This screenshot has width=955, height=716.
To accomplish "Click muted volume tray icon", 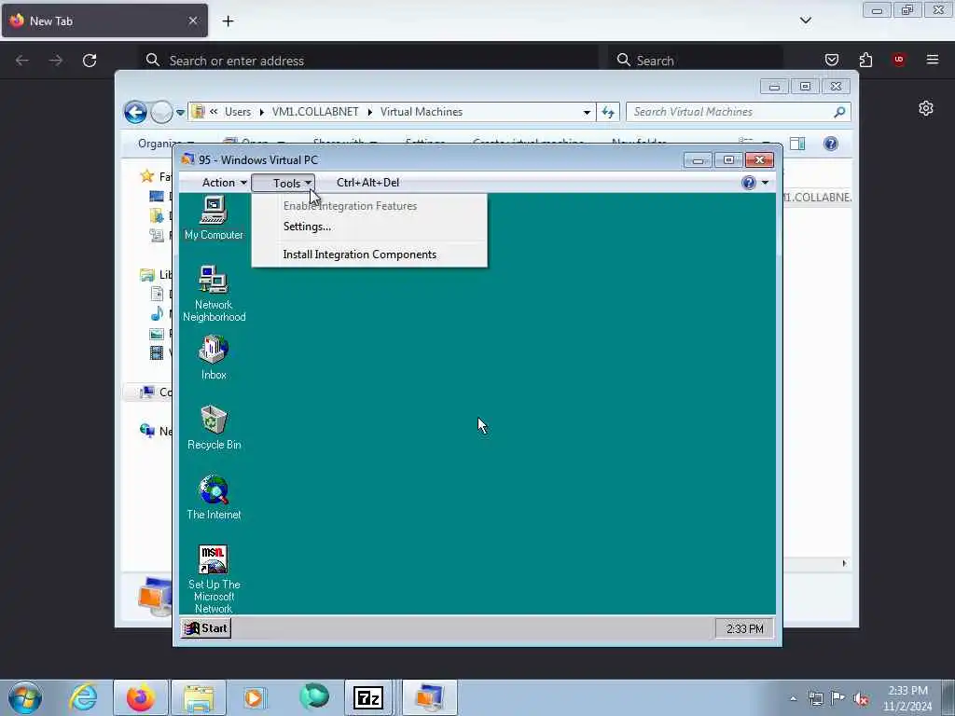I will click(x=861, y=698).
